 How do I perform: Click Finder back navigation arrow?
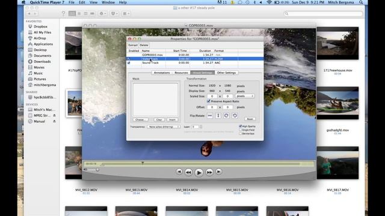tap(29, 14)
